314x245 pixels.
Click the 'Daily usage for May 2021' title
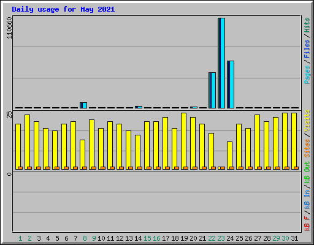tap(63, 9)
